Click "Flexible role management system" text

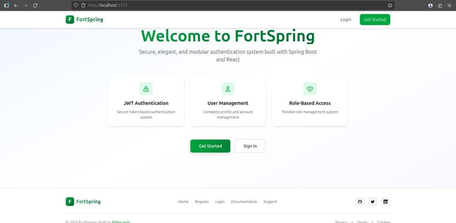pyautogui.click(x=310, y=112)
